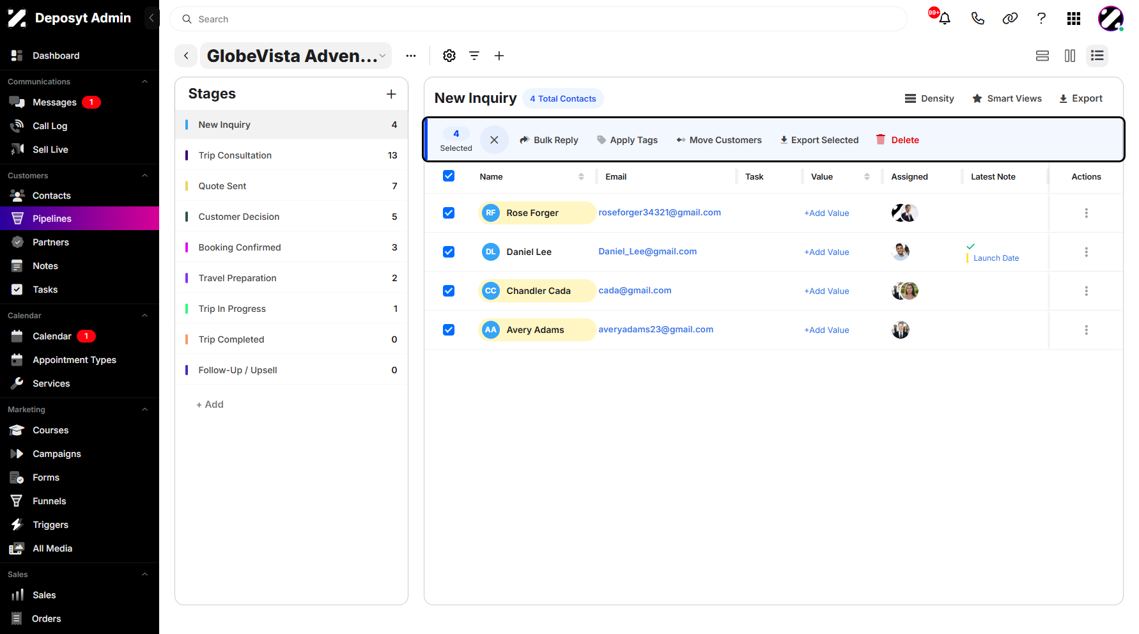Open the GlobeVista Adventures pipeline dropdown
The image size is (1139, 634).
click(296, 56)
